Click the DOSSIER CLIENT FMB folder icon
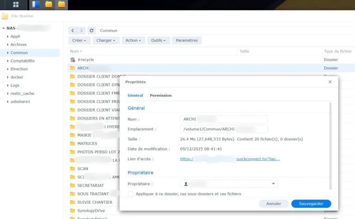The image size is (355, 219). click(x=73, y=93)
